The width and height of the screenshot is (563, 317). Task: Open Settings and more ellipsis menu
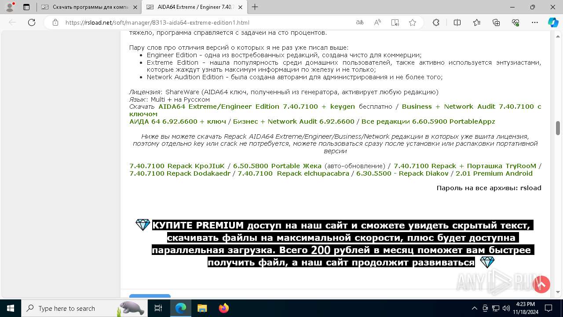click(x=535, y=22)
